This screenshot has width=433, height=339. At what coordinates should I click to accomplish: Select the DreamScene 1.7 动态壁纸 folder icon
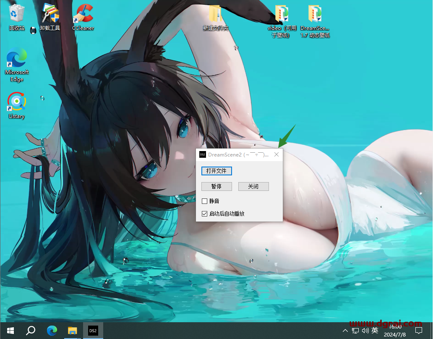(x=315, y=21)
